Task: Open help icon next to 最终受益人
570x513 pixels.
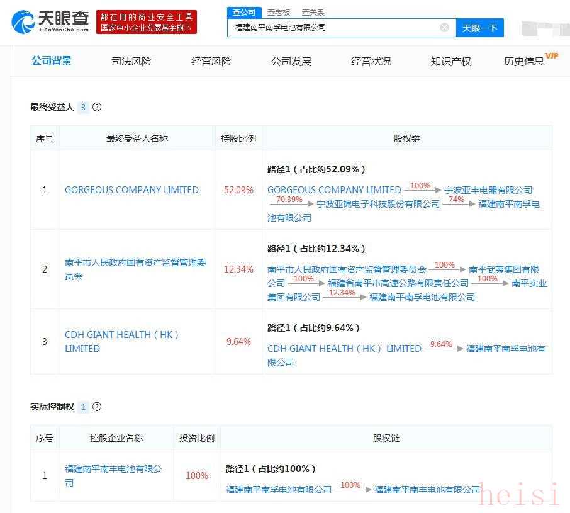Action: [97, 107]
